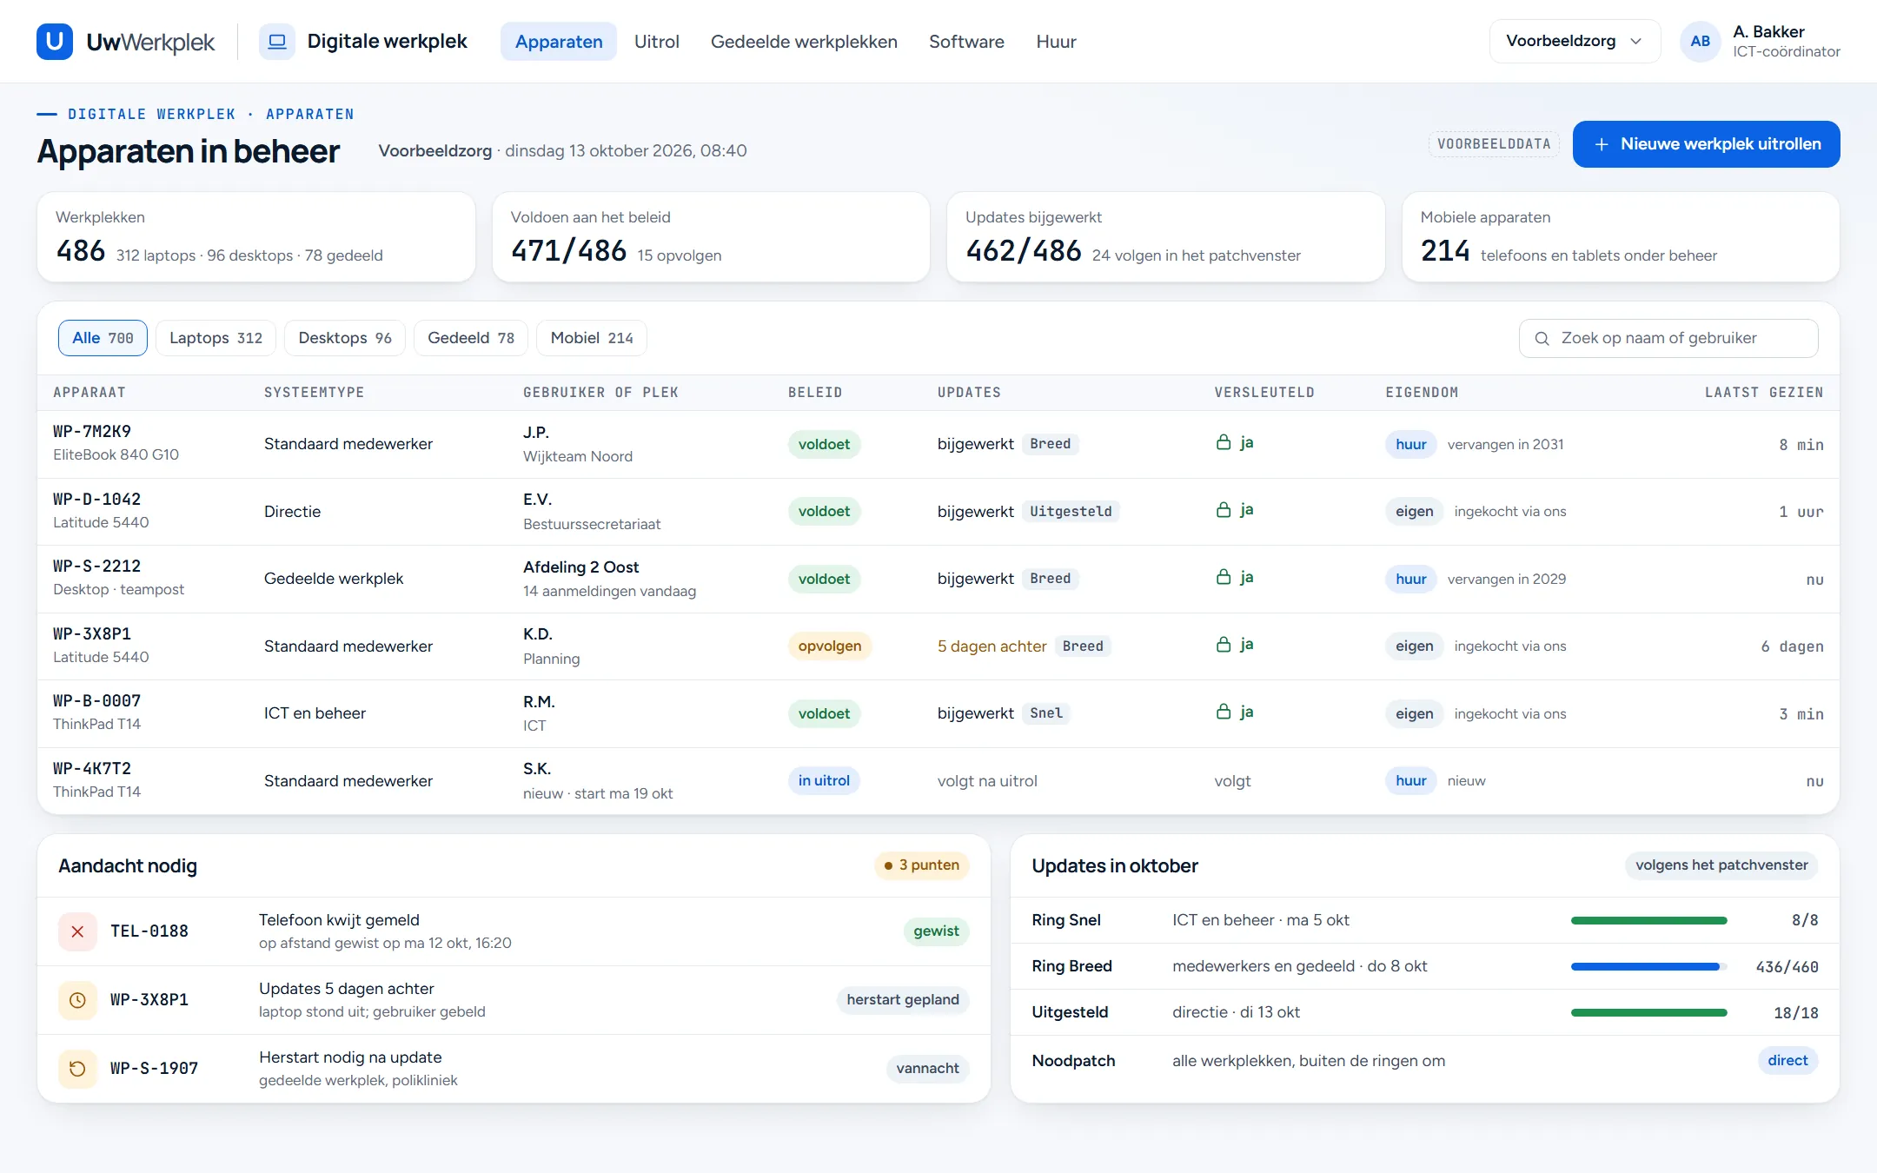Open device WP-B-0007 row
The image size is (1877, 1173).
pos(938,713)
